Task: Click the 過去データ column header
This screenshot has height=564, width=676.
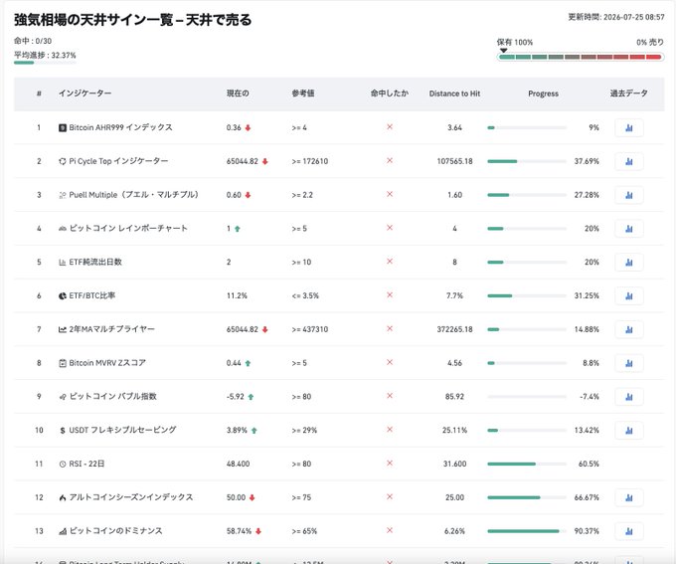Action: pos(629,94)
